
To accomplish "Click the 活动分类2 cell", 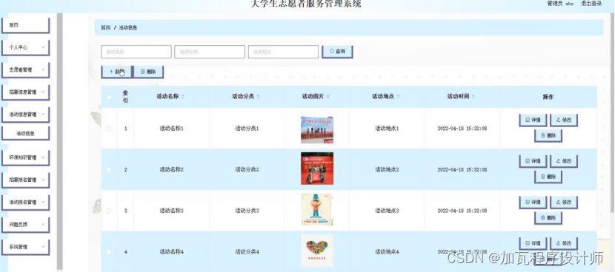I will [x=247, y=169].
